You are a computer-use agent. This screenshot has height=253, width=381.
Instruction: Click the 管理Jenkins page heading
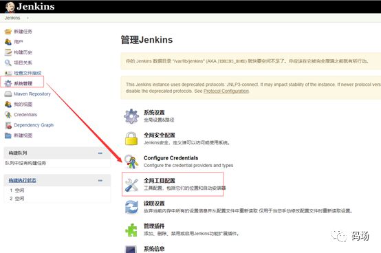(146, 40)
